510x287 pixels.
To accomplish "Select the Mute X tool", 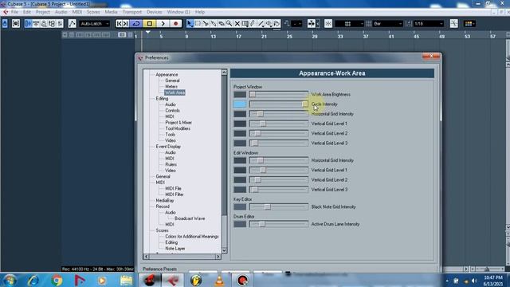I will point(237,23).
